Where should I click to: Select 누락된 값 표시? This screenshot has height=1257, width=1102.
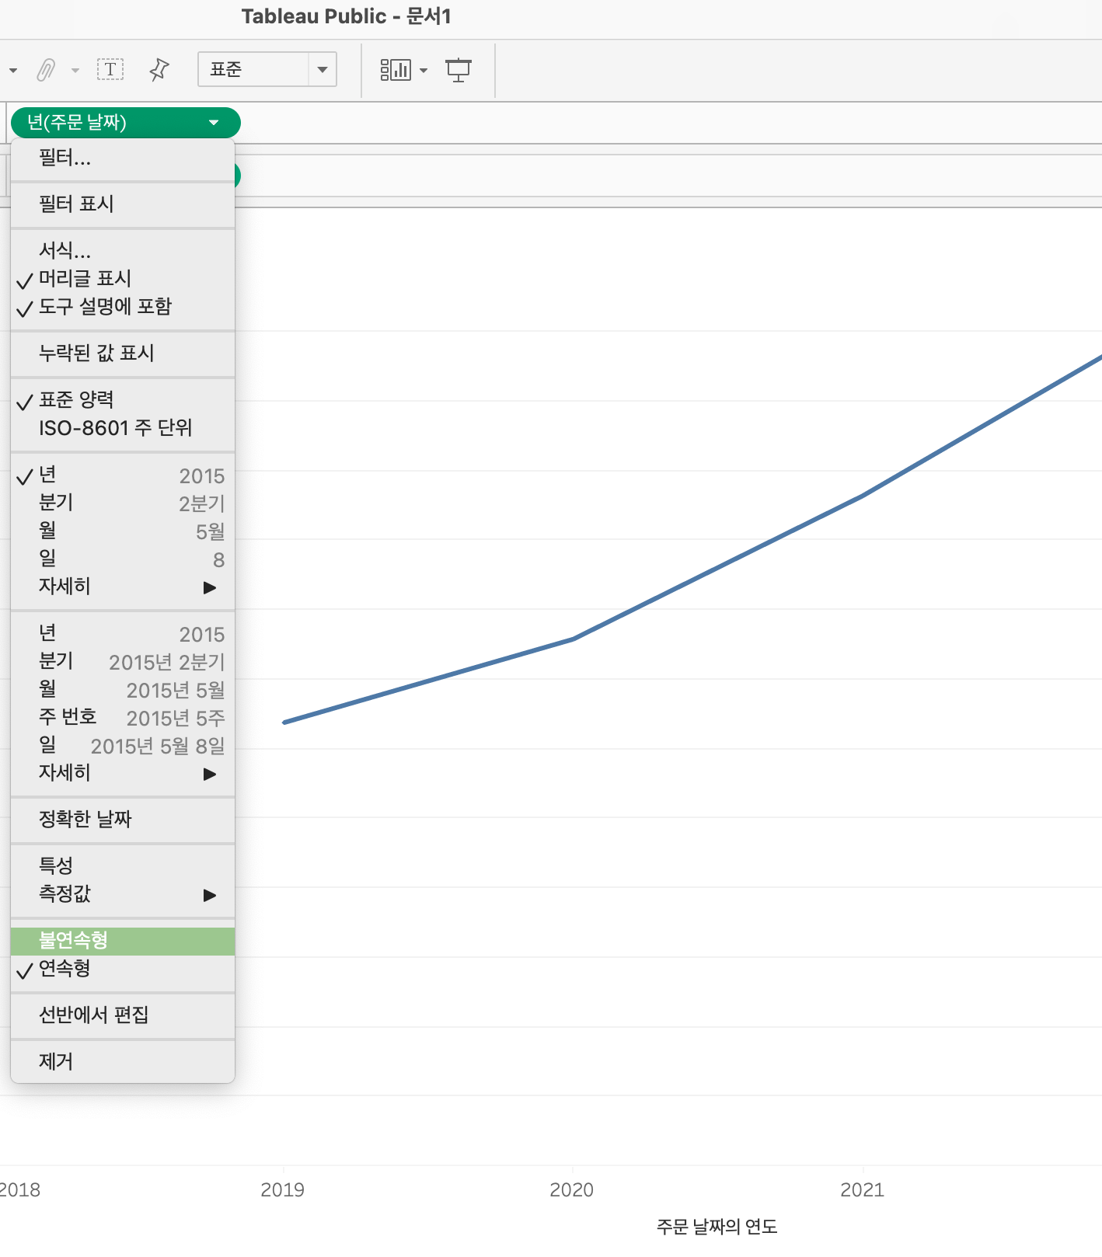[x=123, y=353]
